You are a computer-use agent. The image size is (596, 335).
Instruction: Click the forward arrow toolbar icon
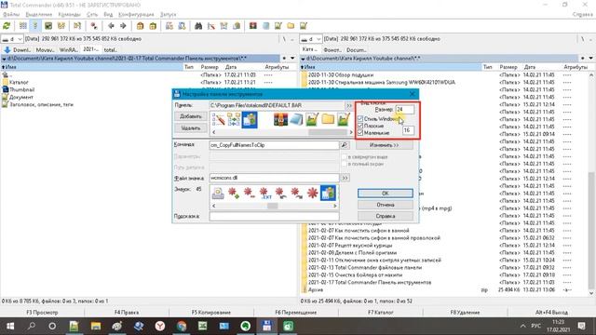(123, 26)
